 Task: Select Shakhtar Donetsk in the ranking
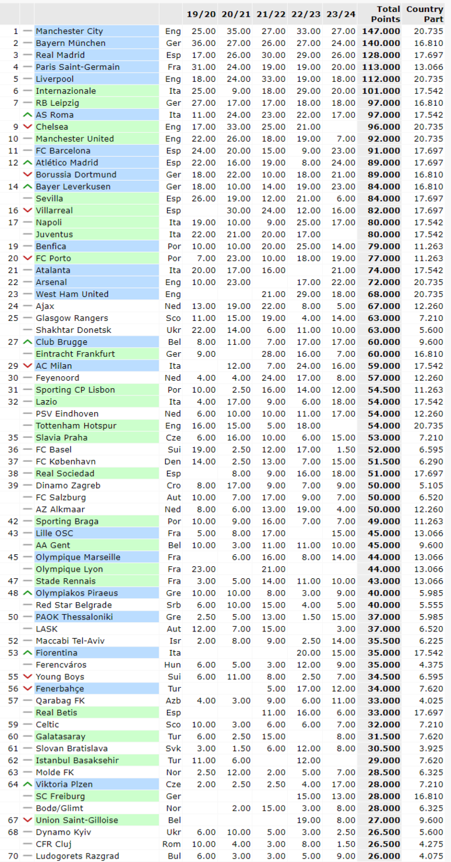click(73, 330)
